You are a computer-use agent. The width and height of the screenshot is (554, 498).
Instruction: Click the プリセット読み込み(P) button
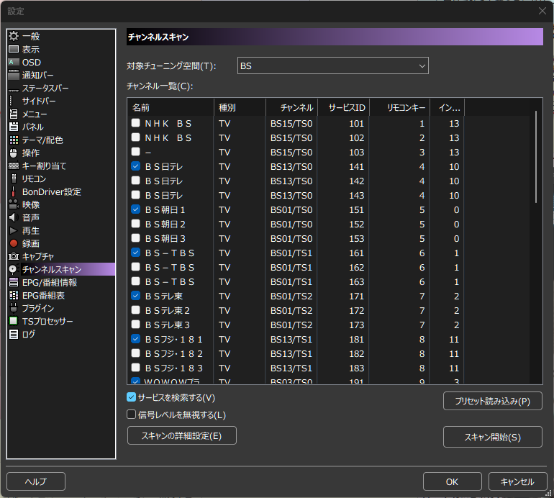coord(493,401)
